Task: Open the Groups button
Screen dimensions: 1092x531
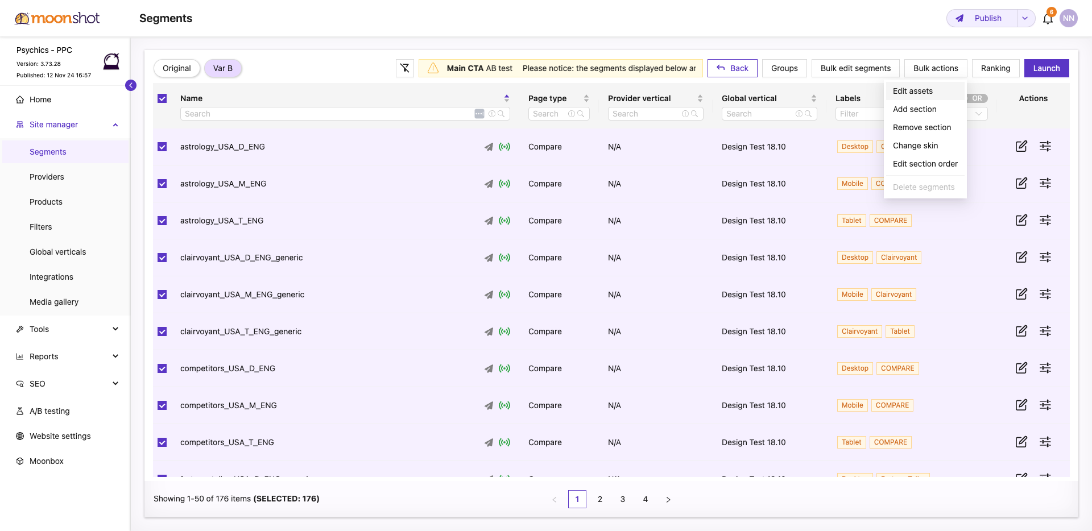Action: tap(784, 68)
